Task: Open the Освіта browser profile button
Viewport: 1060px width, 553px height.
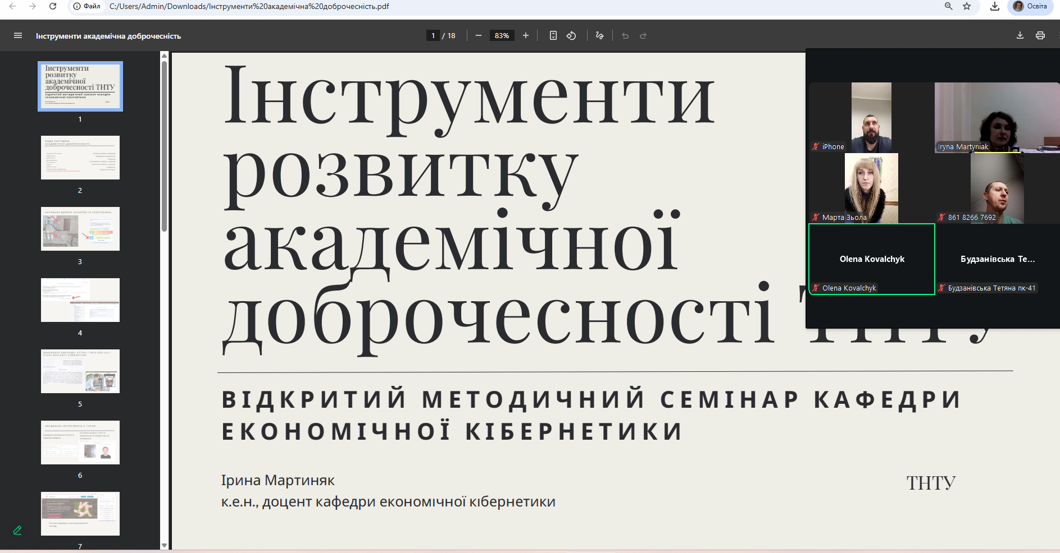Action: (x=1031, y=6)
